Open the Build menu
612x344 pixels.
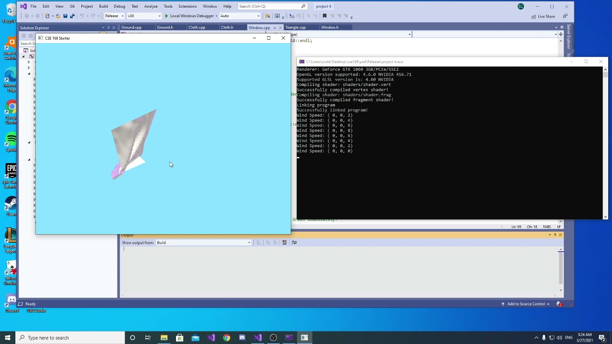103,6
